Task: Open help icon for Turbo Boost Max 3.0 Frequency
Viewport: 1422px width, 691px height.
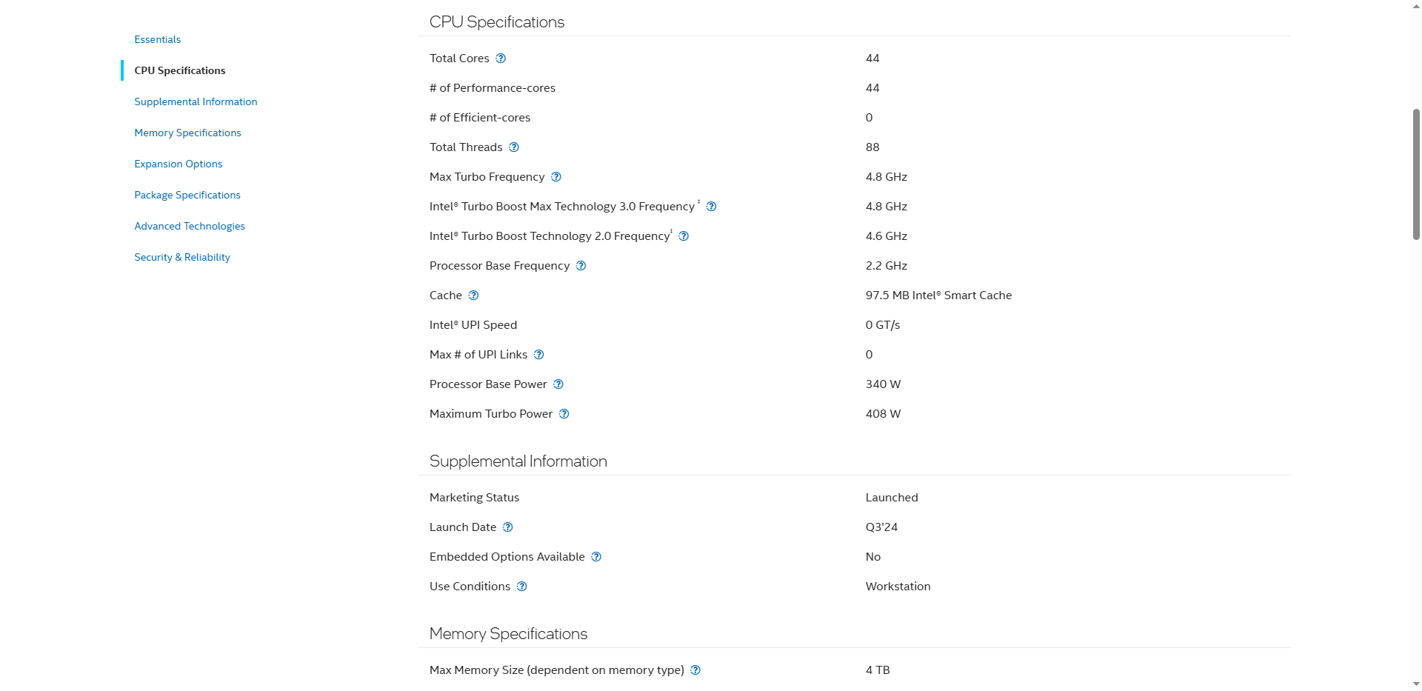Action: 711,207
